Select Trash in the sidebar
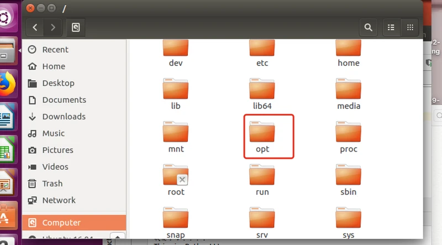Image resolution: width=442 pixels, height=245 pixels. click(52, 183)
